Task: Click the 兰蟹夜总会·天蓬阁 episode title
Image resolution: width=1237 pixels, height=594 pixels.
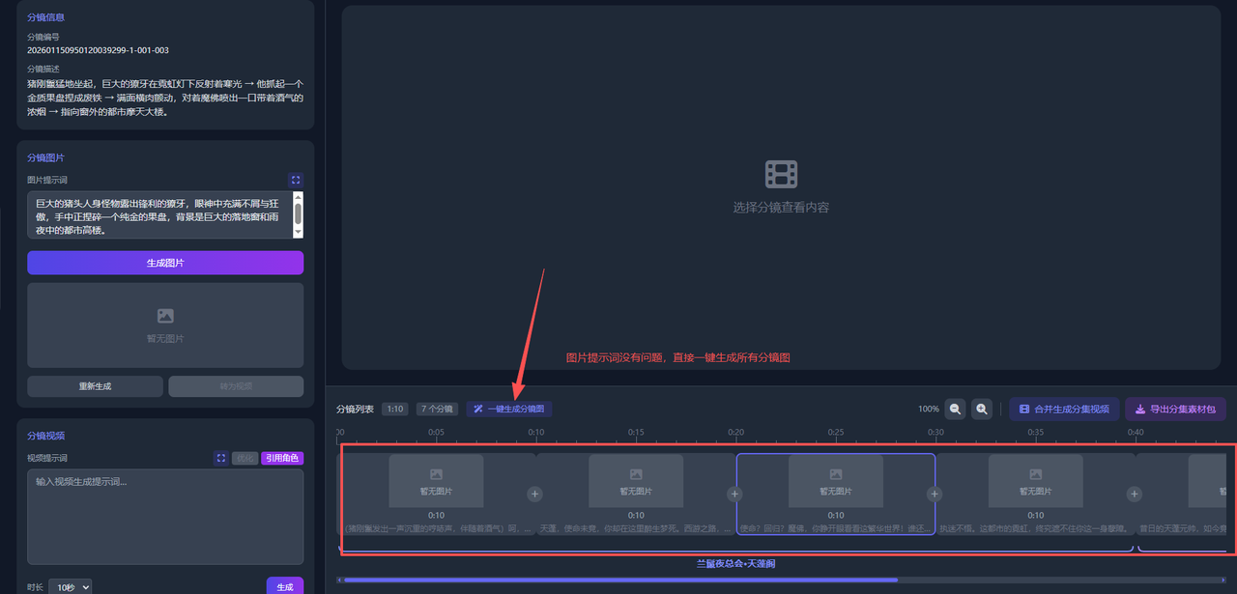Action: click(x=734, y=562)
